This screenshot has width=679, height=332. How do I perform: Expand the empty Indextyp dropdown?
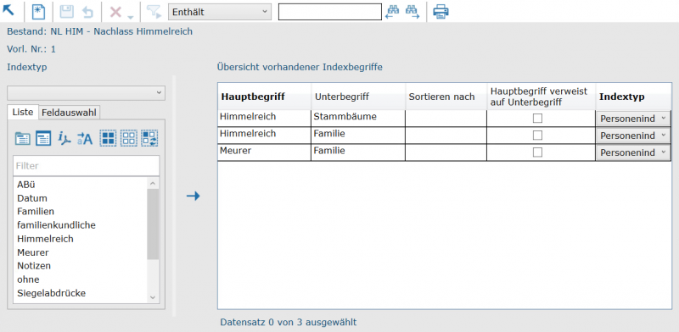[x=87, y=92]
